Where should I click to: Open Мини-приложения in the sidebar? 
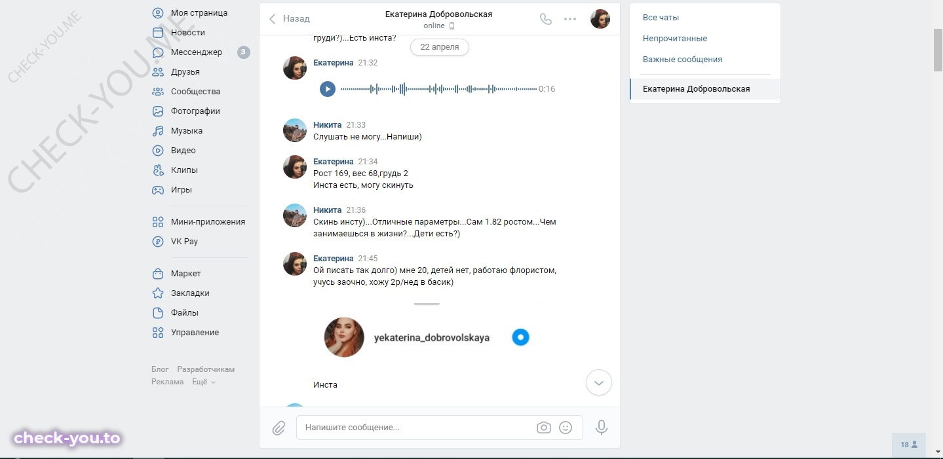208,222
